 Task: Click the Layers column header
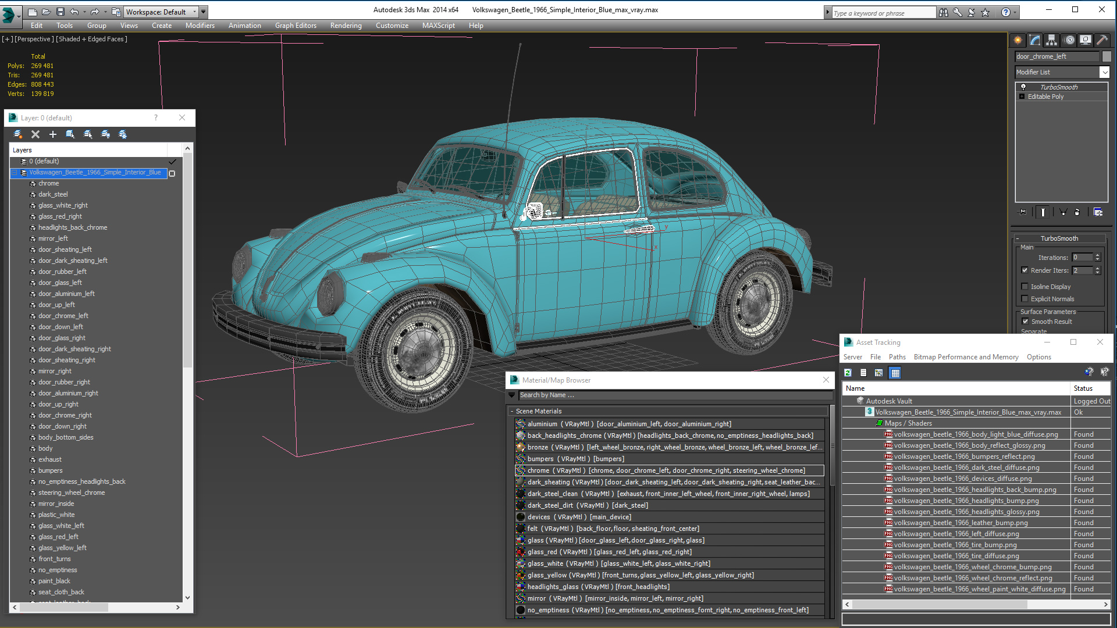point(88,150)
